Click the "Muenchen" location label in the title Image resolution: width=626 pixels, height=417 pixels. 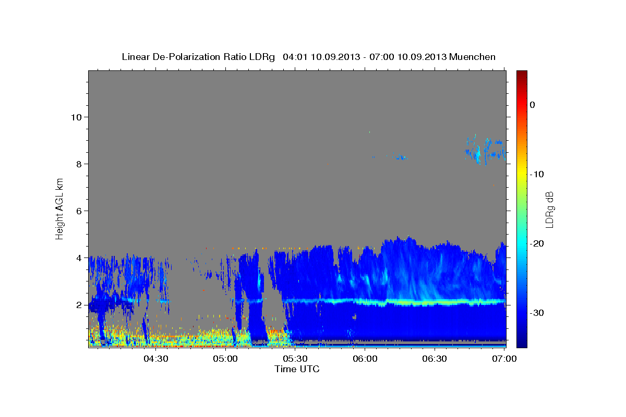[x=473, y=57]
